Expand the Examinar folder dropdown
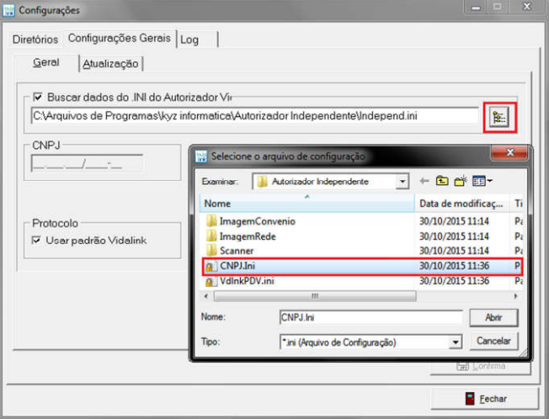549x419 pixels. point(402,181)
